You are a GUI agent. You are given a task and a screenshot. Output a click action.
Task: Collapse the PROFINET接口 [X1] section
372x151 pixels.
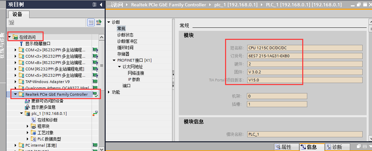(x=114, y=60)
